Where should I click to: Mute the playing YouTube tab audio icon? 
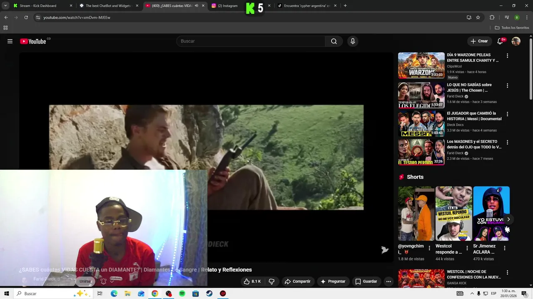pos(197,6)
